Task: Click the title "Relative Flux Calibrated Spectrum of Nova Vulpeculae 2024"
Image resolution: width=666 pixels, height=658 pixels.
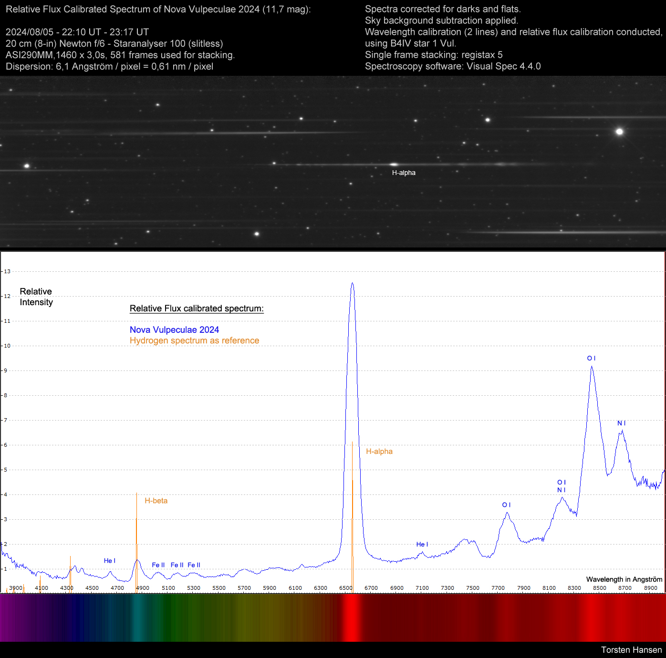Action: tap(158, 9)
